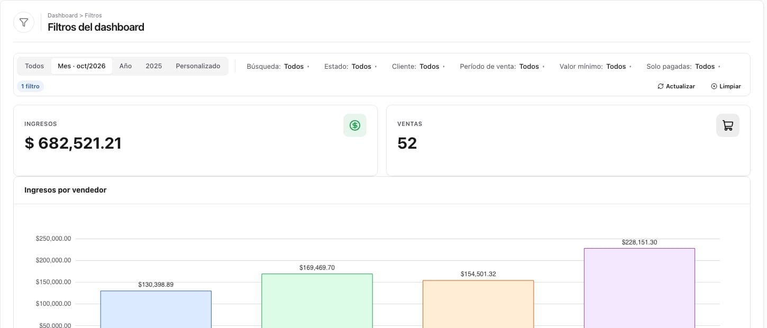The width and height of the screenshot is (767, 328).
Task: Click the shopping cart Ventas icon
Action: (x=728, y=125)
